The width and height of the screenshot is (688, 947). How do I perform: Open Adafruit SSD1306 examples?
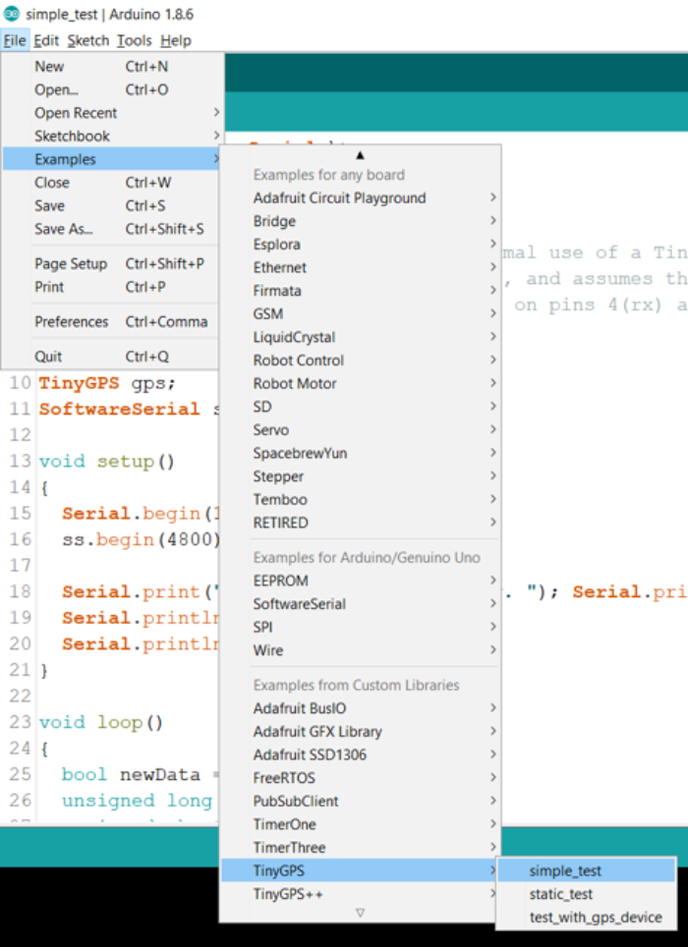click(x=360, y=754)
